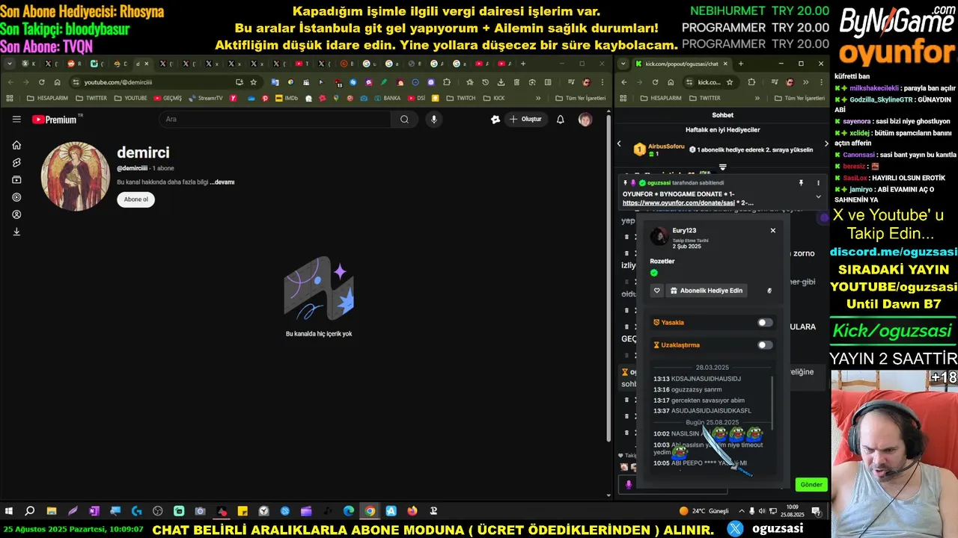The image size is (958, 538).
Task: Close the Eury123 user card
Action: click(773, 230)
